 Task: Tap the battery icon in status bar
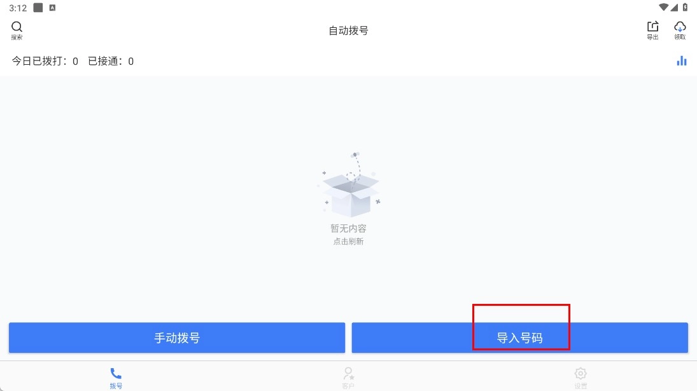[685, 7]
